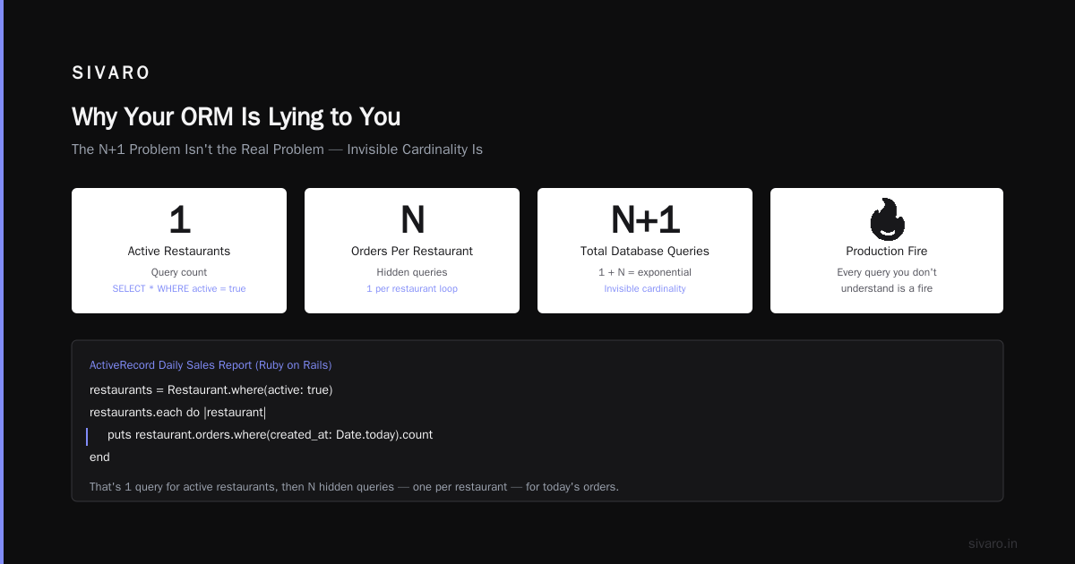This screenshot has height=564, width=1075.
Task: Click the Orders Per Restaurant card title
Action: pos(412,252)
